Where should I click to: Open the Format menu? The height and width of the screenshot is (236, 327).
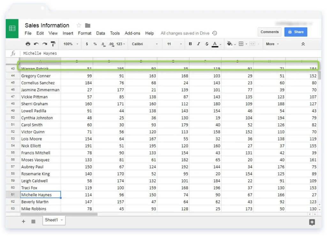click(85, 33)
